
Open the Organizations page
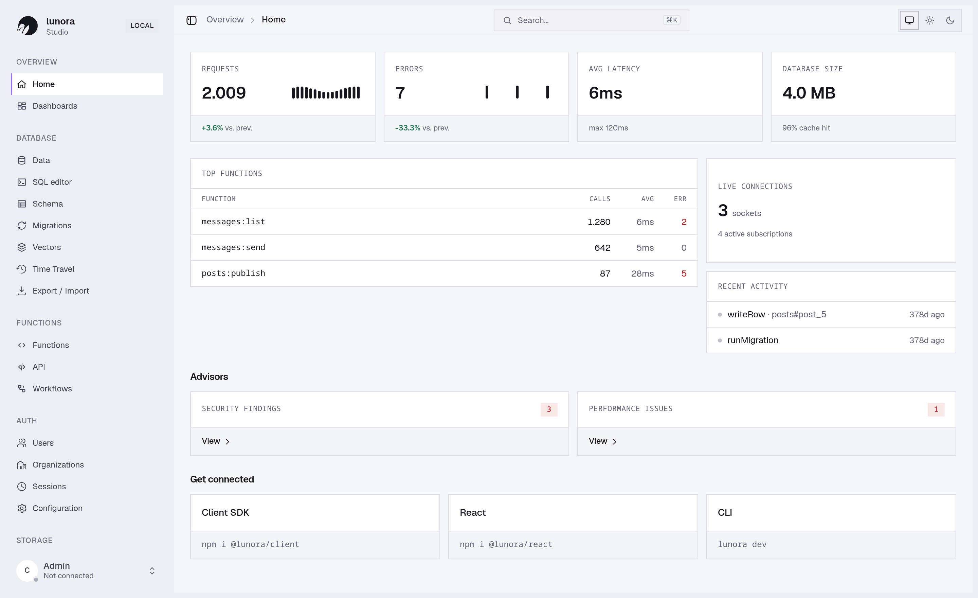point(87,464)
